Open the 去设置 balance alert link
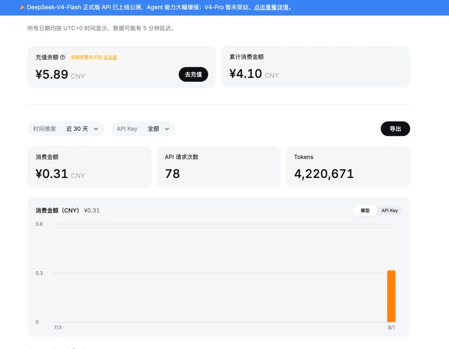The width and height of the screenshot is (449, 349). coord(110,57)
